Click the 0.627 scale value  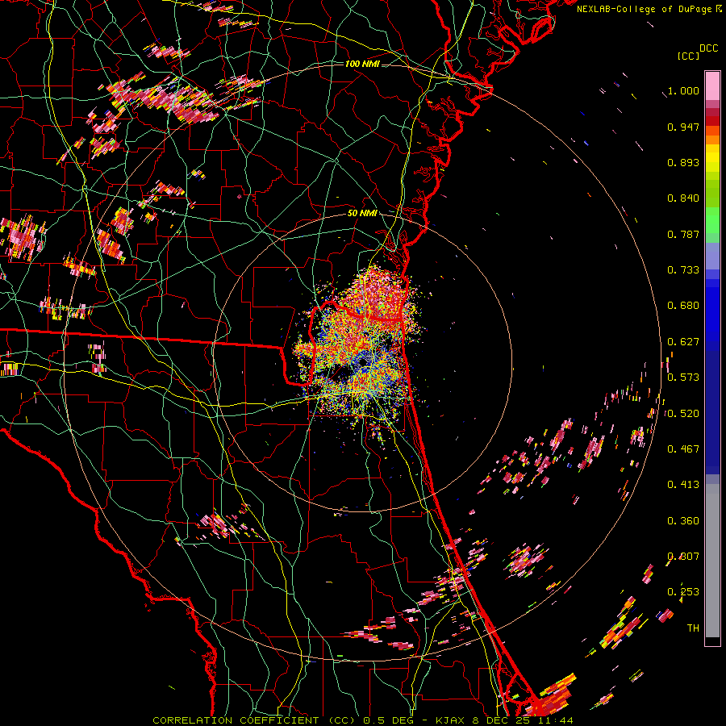tap(683, 342)
